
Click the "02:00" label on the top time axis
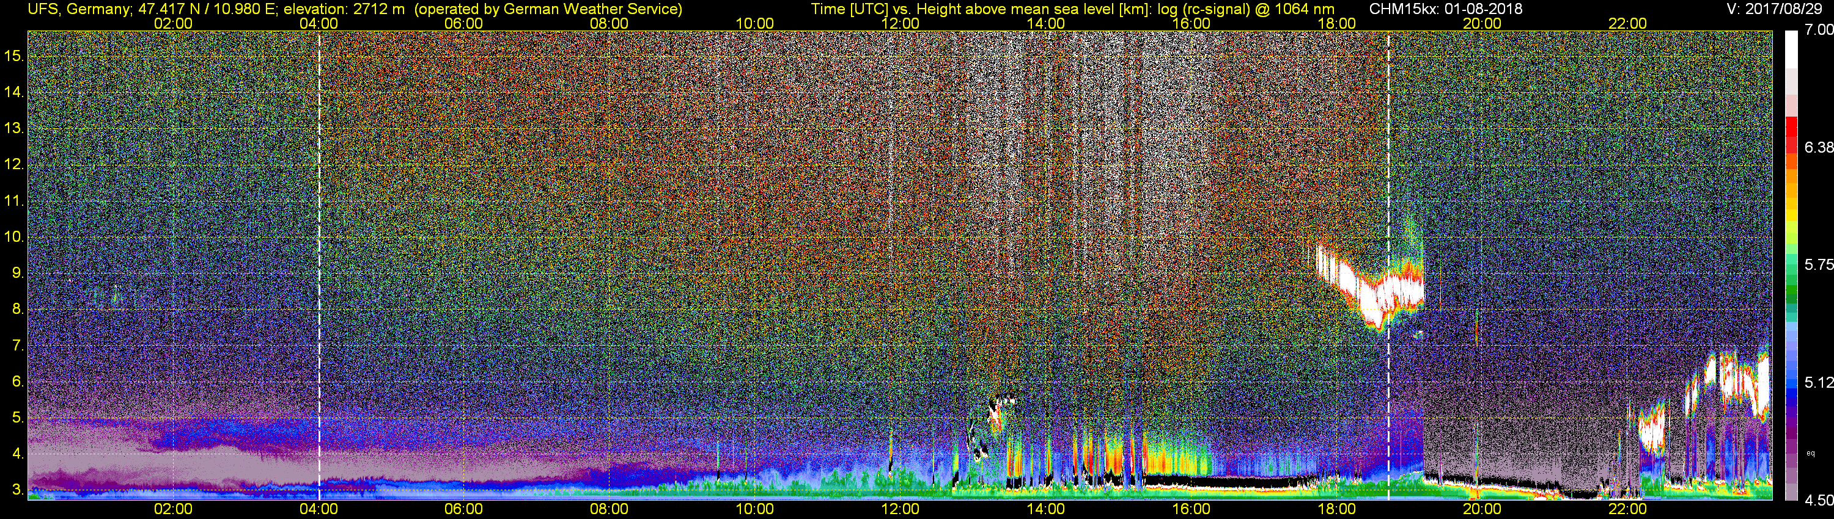tap(174, 23)
